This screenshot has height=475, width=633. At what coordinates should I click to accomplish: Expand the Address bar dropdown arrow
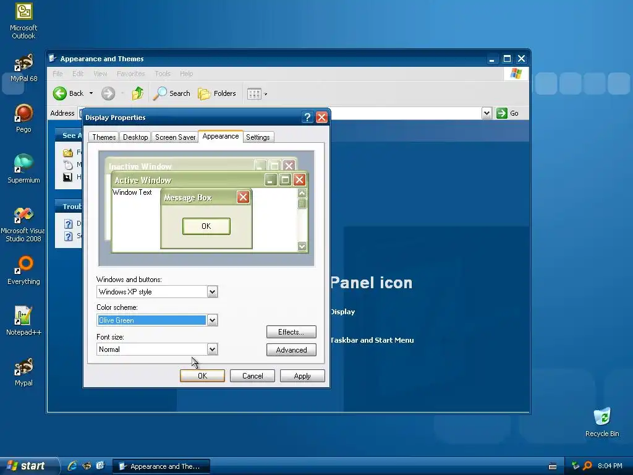click(486, 113)
